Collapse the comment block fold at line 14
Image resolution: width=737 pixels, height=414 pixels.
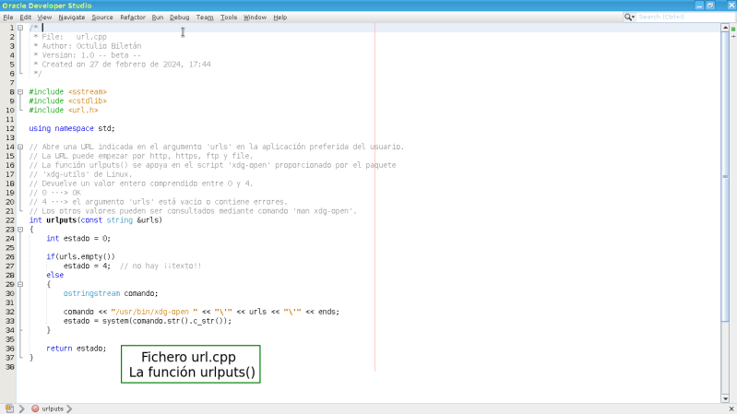click(x=20, y=147)
